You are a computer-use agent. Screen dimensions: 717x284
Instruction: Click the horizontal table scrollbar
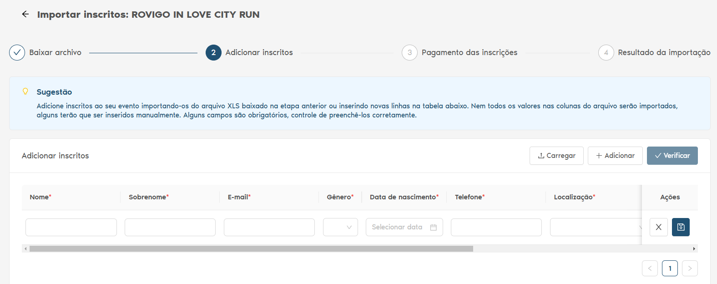click(x=251, y=249)
